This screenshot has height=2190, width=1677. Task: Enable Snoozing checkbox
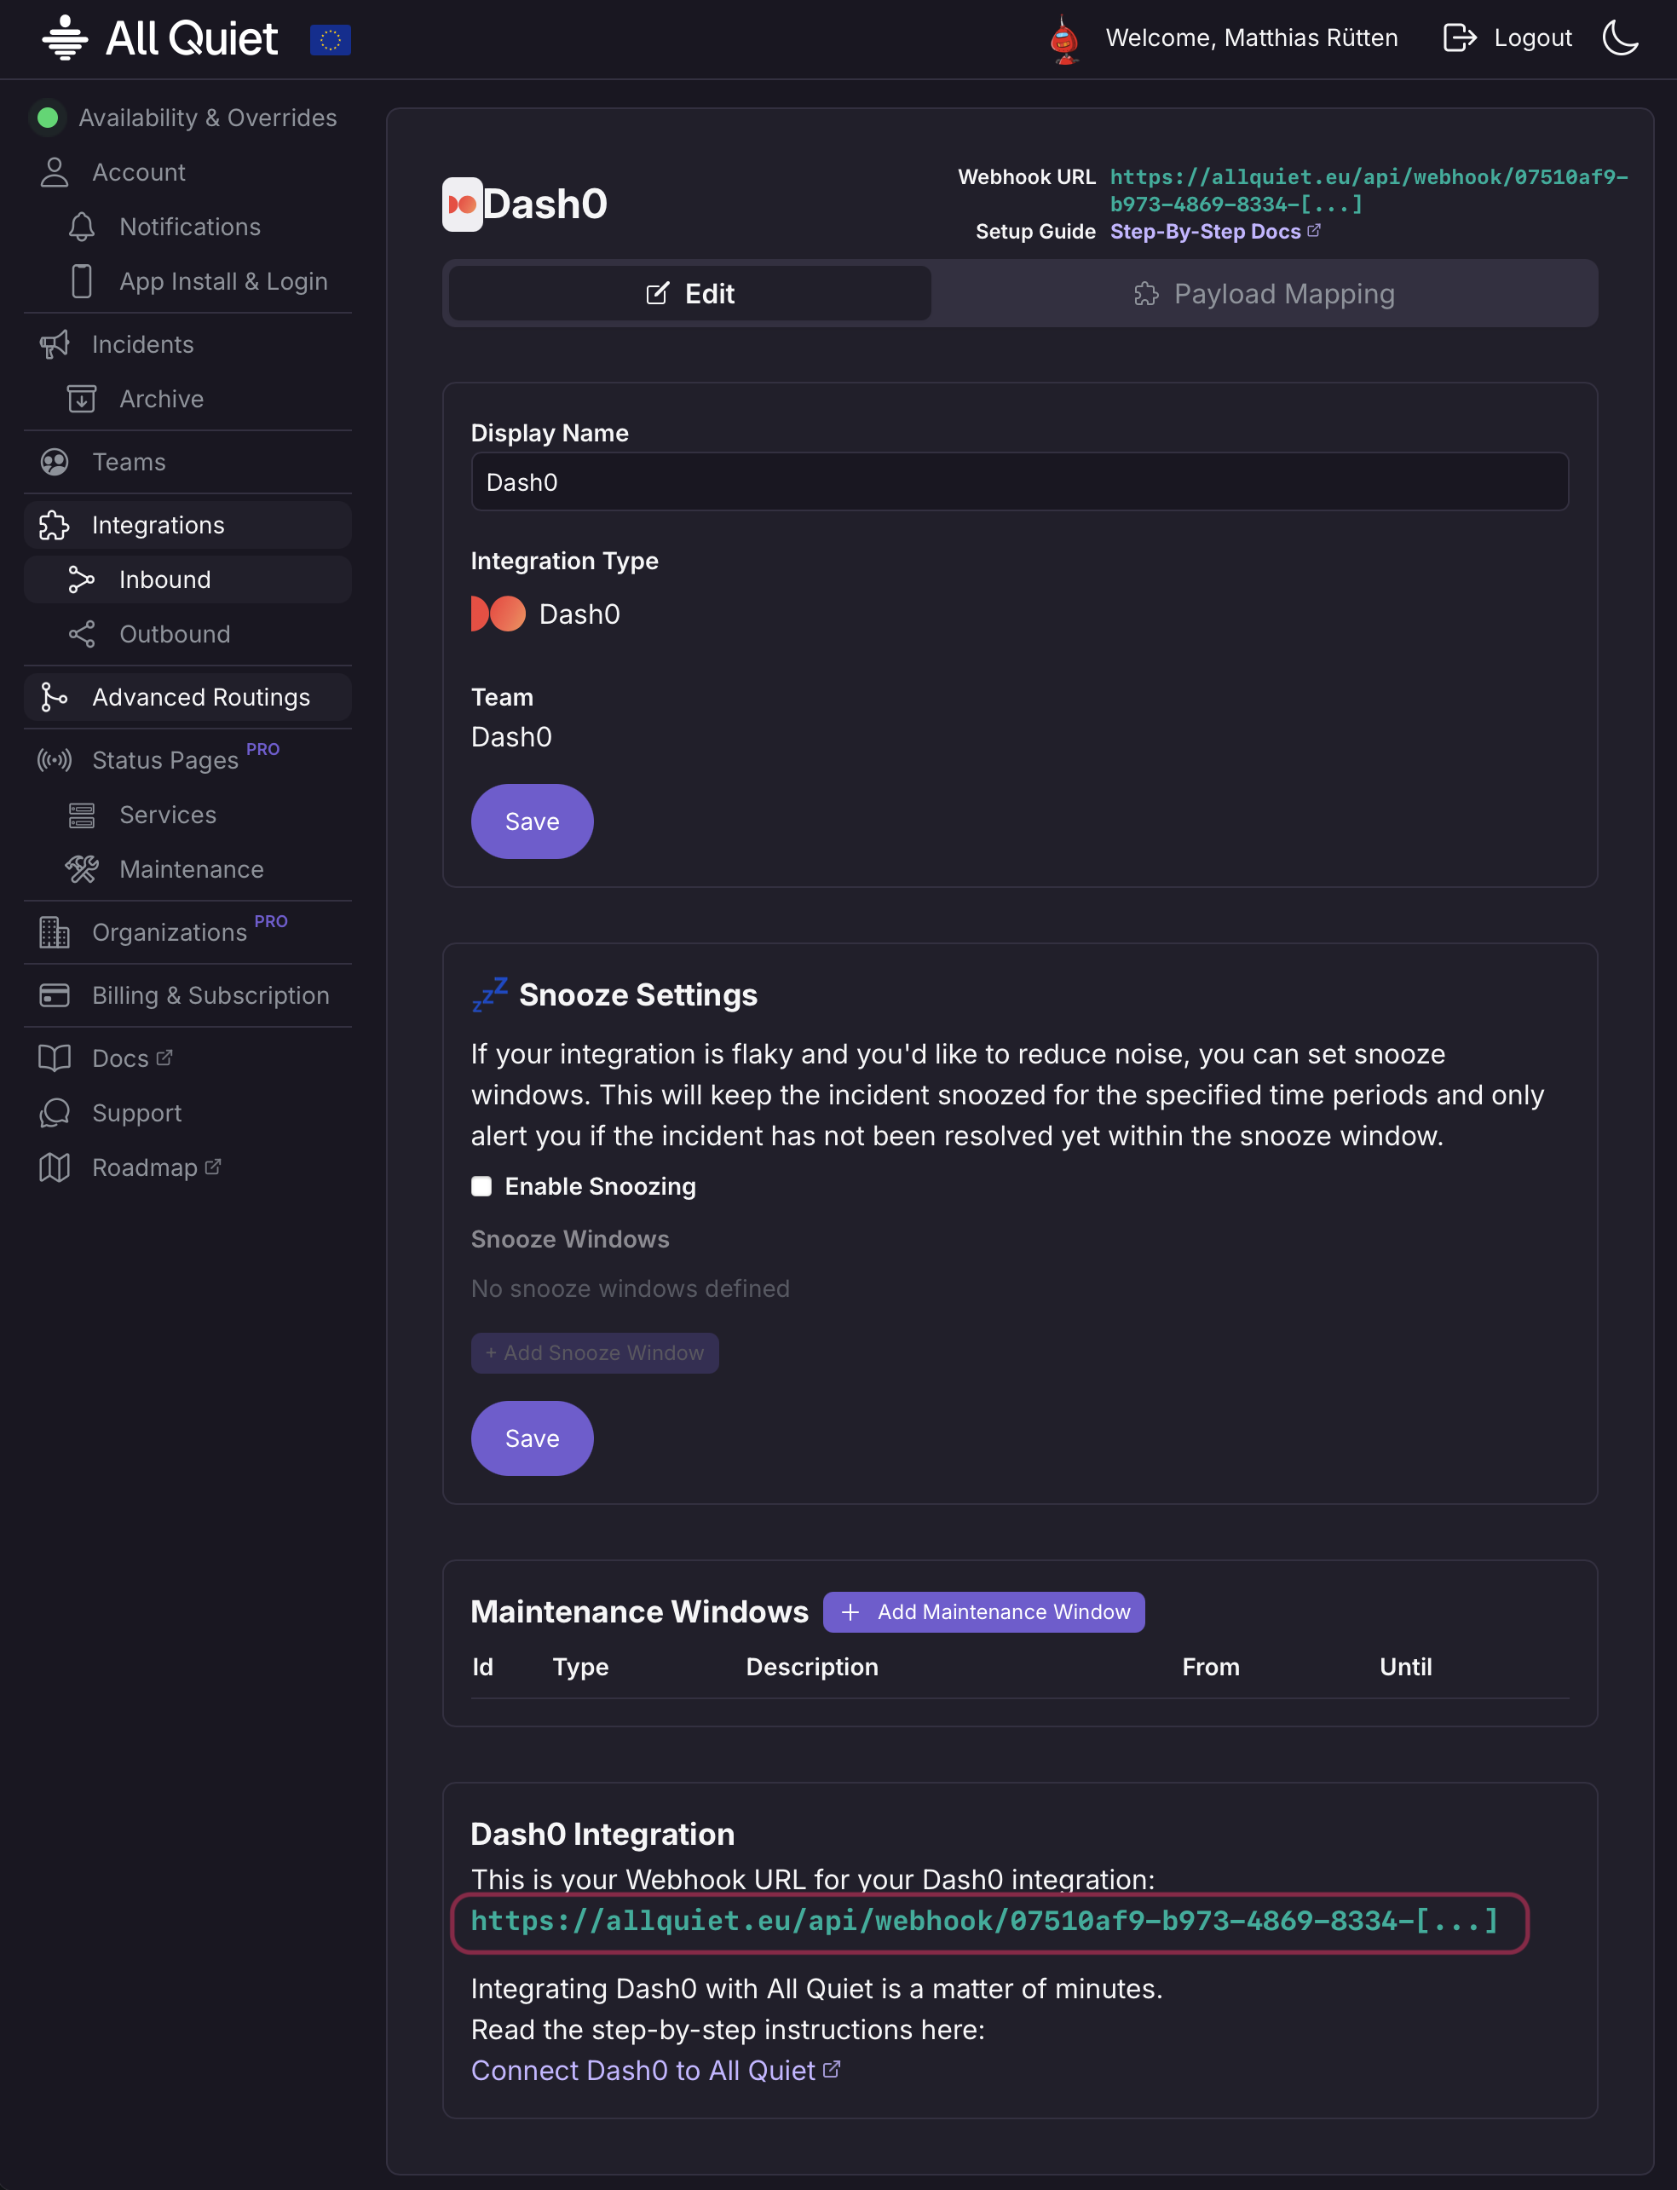point(482,1186)
